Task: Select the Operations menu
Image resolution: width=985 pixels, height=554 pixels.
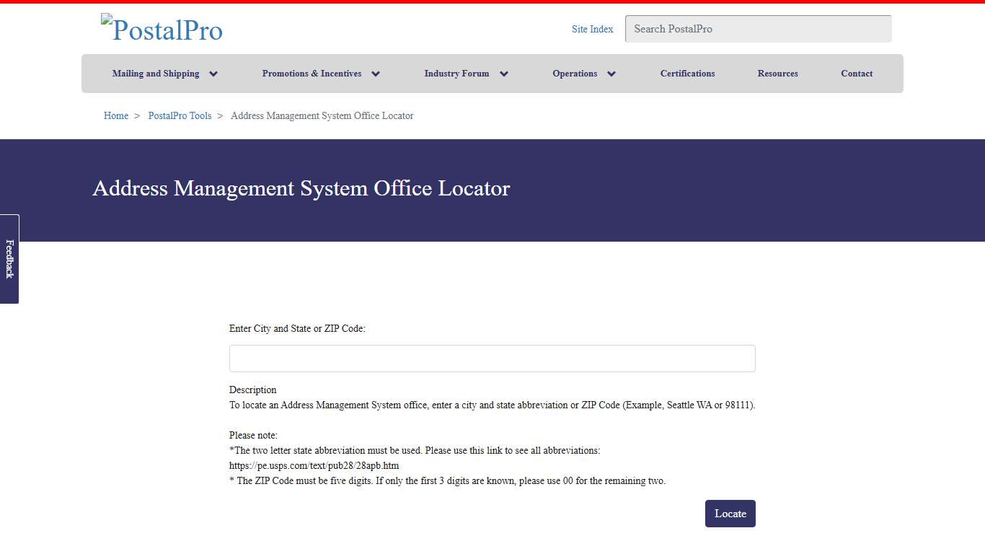Action: 575,73
